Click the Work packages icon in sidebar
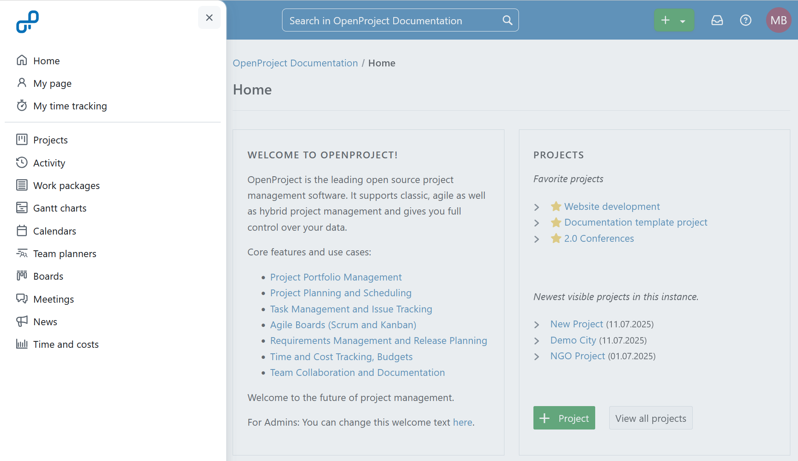798x461 pixels. [22, 185]
